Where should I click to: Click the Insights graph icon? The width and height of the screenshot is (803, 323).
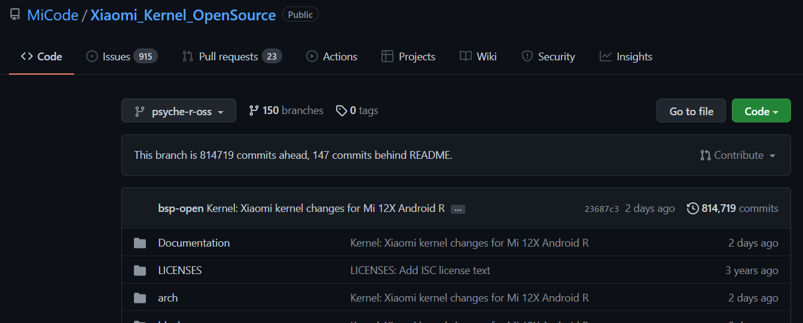pyautogui.click(x=606, y=57)
